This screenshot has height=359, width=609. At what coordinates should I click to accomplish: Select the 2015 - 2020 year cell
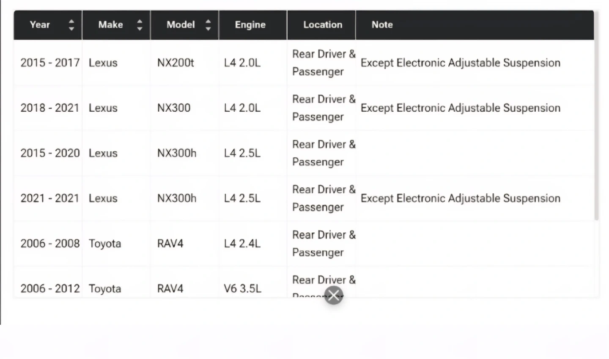pyautogui.click(x=50, y=153)
